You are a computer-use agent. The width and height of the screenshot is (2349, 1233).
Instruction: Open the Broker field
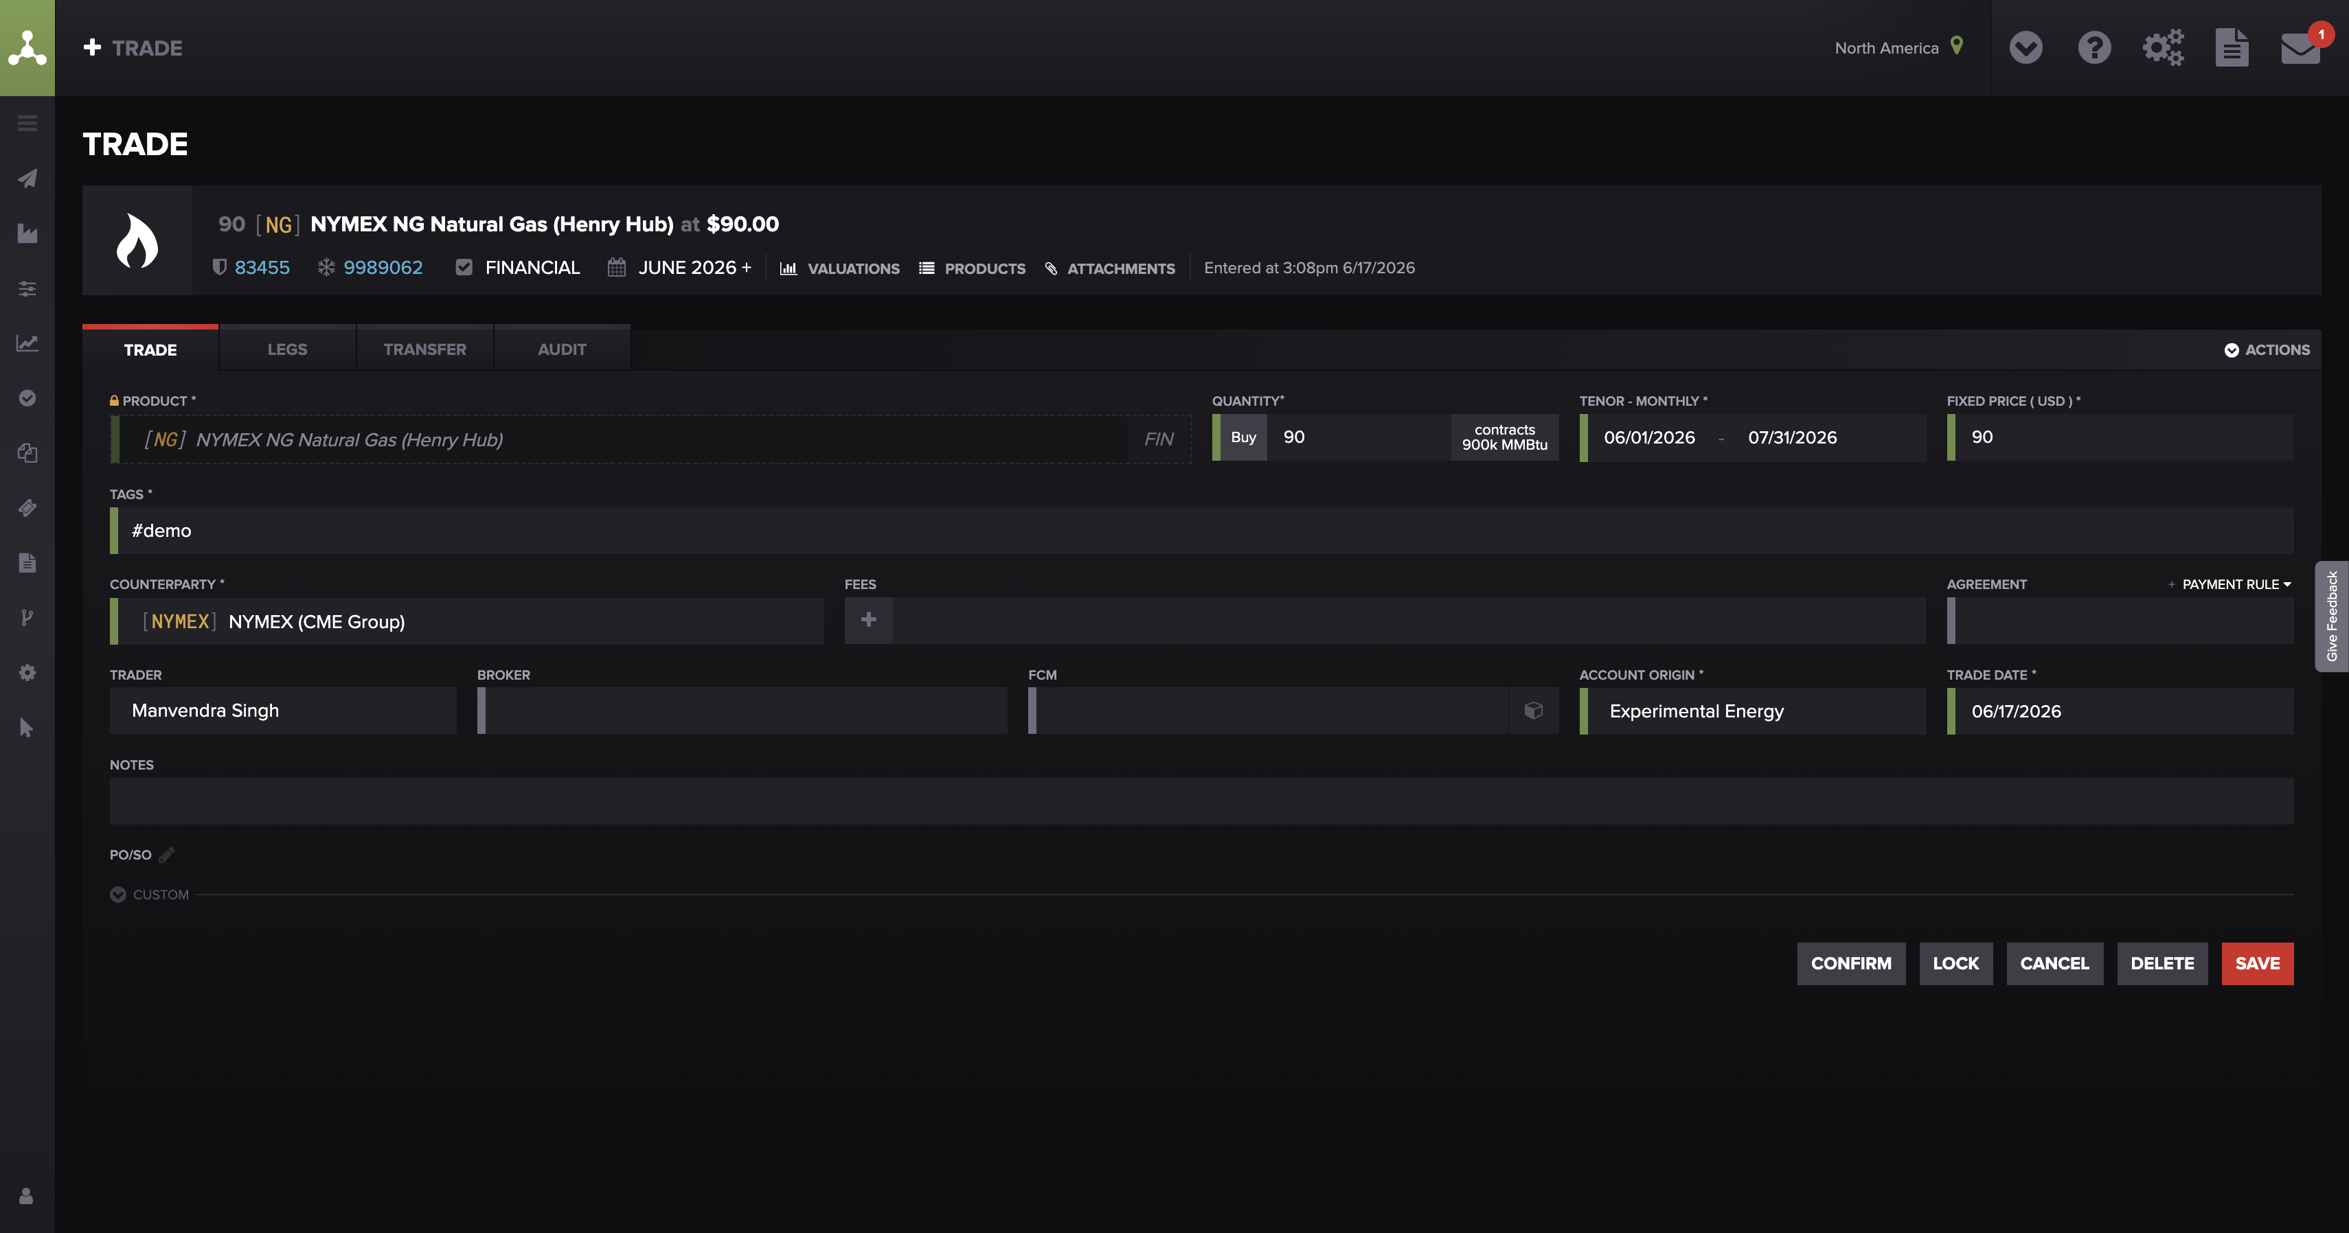pyautogui.click(x=742, y=710)
